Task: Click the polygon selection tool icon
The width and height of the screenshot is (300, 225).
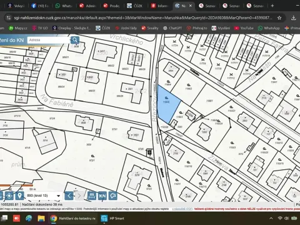Action: coord(113,196)
